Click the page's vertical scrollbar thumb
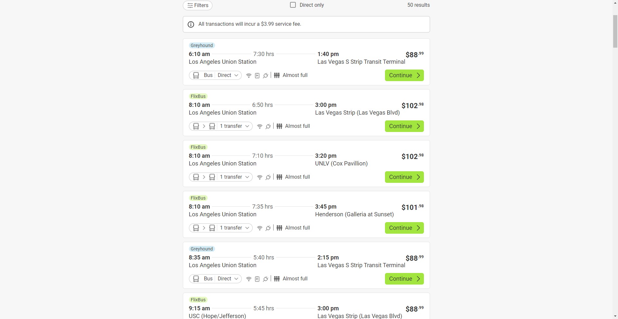The width and height of the screenshot is (618, 319). click(615, 31)
